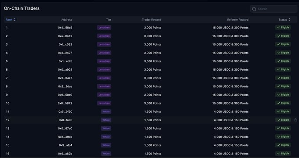Click Eligible status badge in rank 12 row
This screenshot has width=299, height=158.
click(283, 120)
